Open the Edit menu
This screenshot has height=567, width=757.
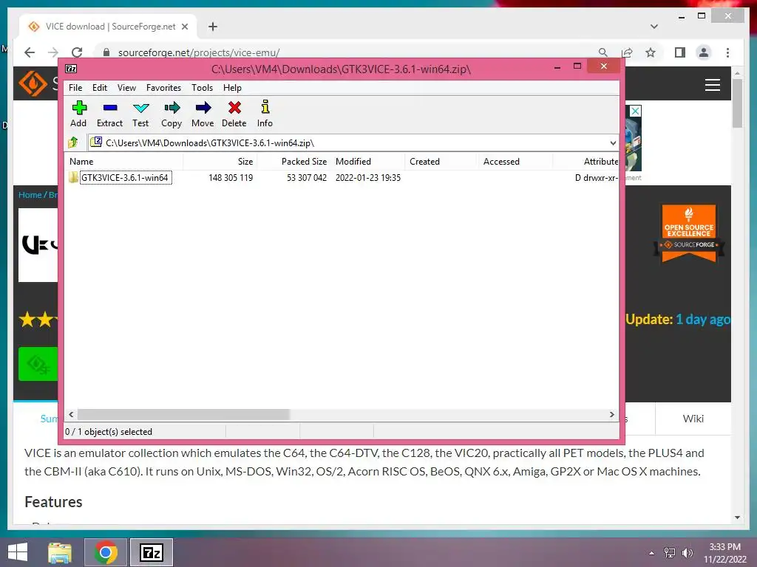(x=100, y=88)
